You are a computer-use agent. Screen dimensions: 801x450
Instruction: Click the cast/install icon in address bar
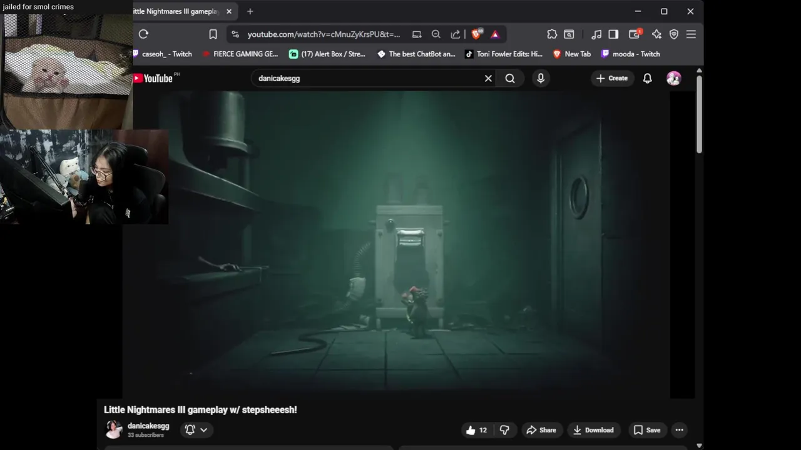(417, 34)
